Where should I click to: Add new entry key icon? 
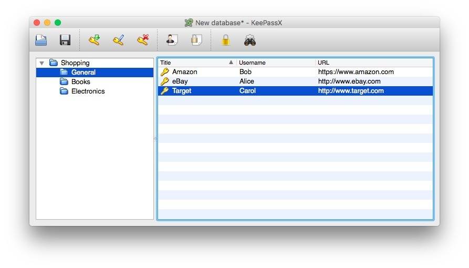click(94, 40)
